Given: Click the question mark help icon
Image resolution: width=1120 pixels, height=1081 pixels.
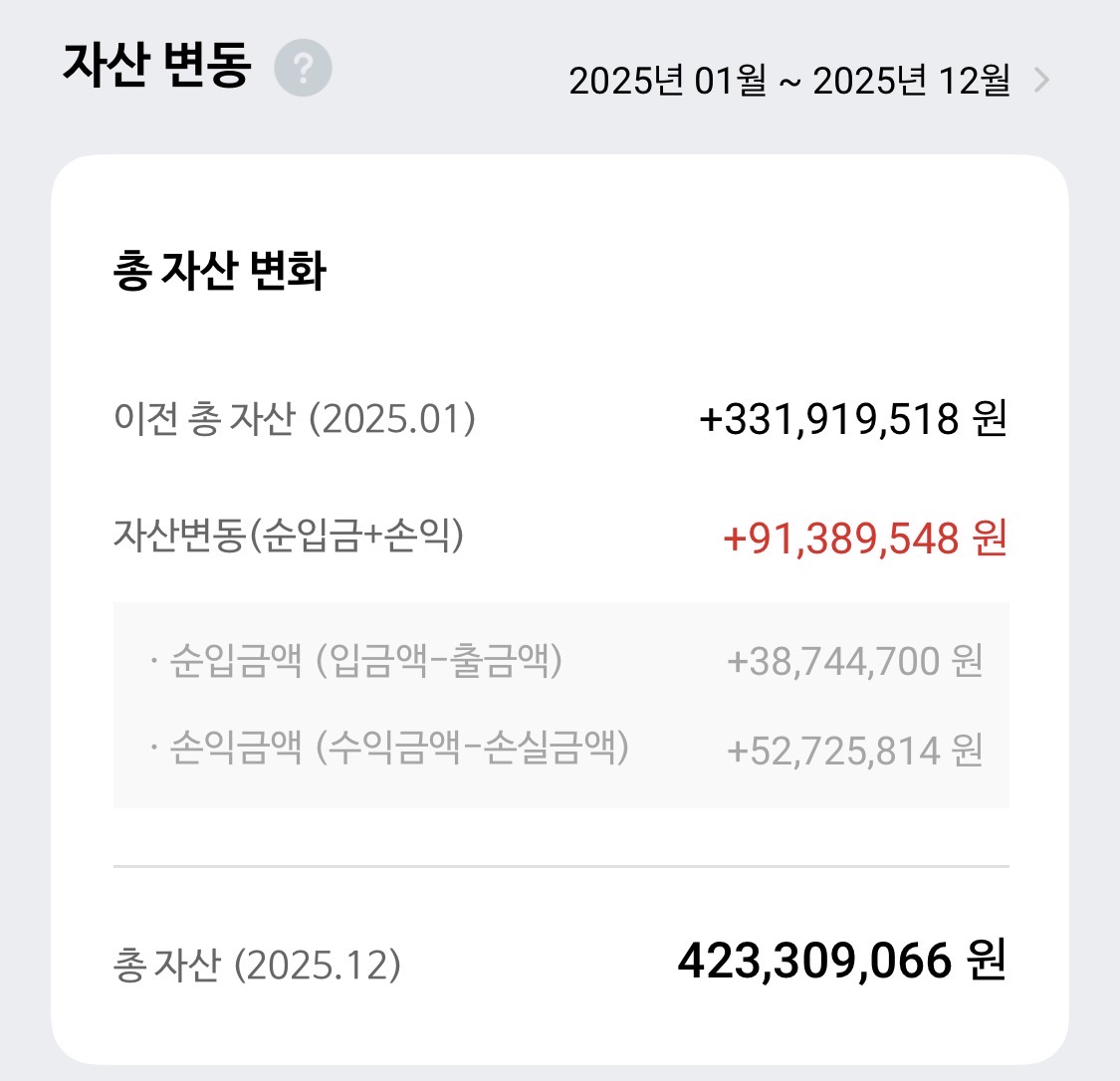Looking at the screenshot, I should [303, 68].
